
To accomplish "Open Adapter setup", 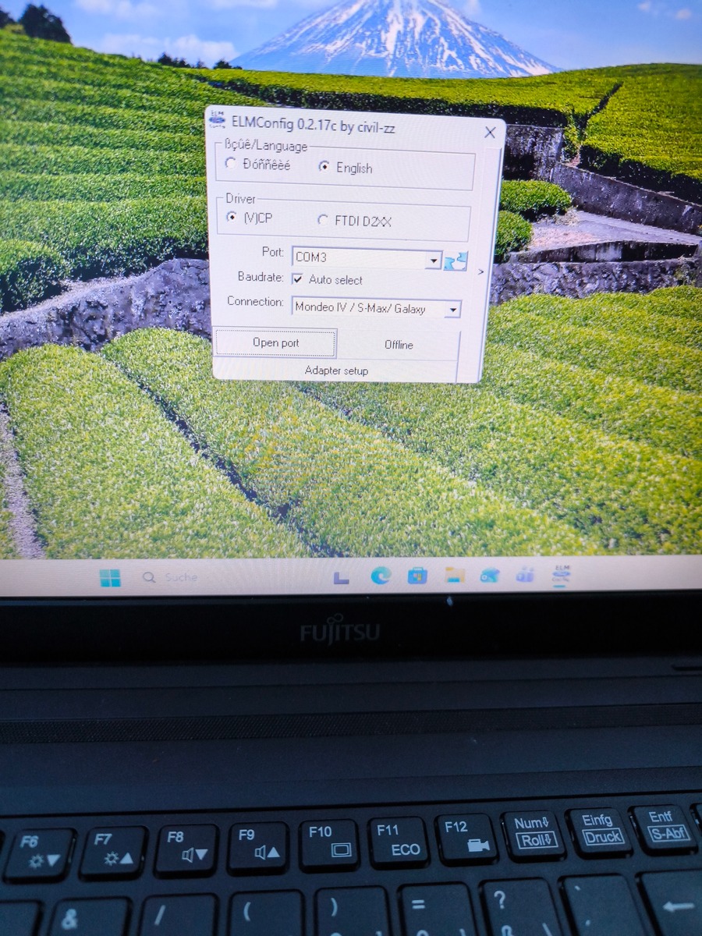I will (x=336, y=370).
